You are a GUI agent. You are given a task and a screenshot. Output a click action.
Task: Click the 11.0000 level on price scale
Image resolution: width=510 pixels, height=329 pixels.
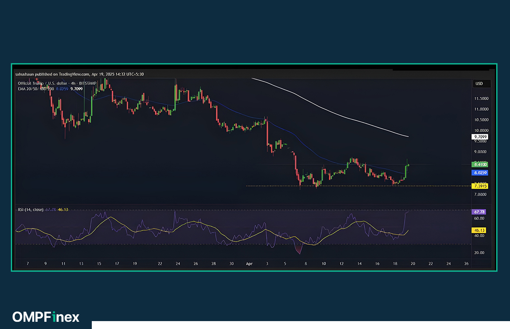coord(481,109)
